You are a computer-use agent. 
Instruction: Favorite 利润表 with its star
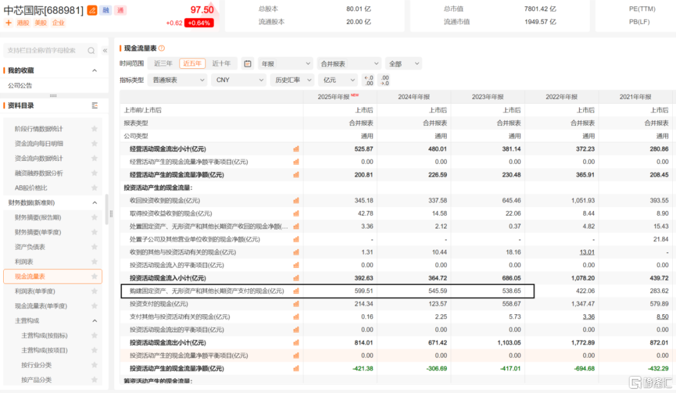coord(95,262)
